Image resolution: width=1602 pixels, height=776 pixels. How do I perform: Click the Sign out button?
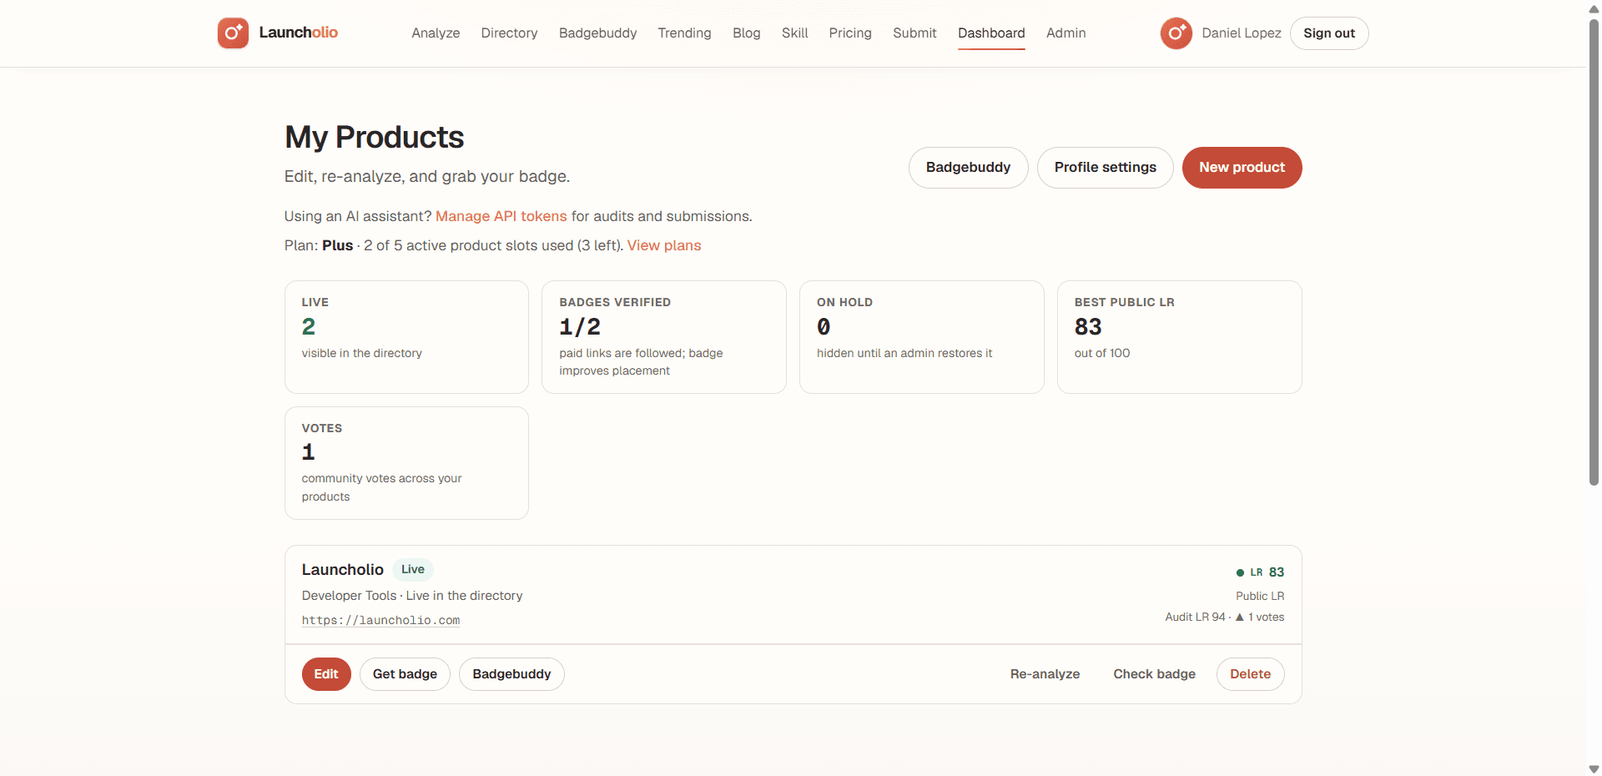click(x=1329, y=33)
